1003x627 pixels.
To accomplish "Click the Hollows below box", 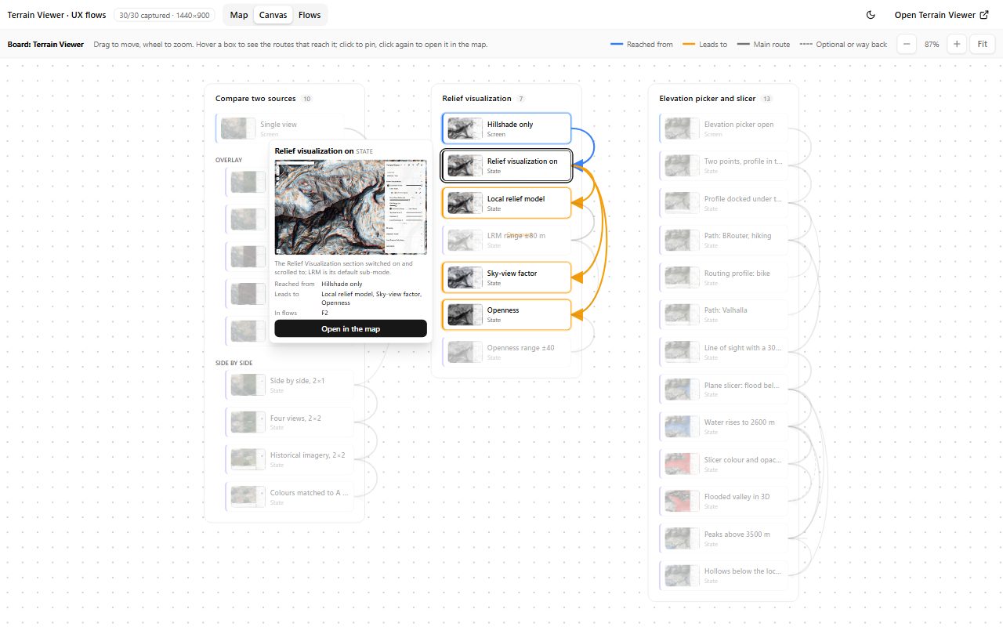I will point(723,575).
